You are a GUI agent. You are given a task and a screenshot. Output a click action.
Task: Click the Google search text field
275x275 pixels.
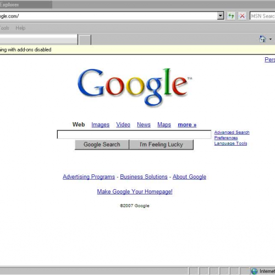tap(134, 134)
